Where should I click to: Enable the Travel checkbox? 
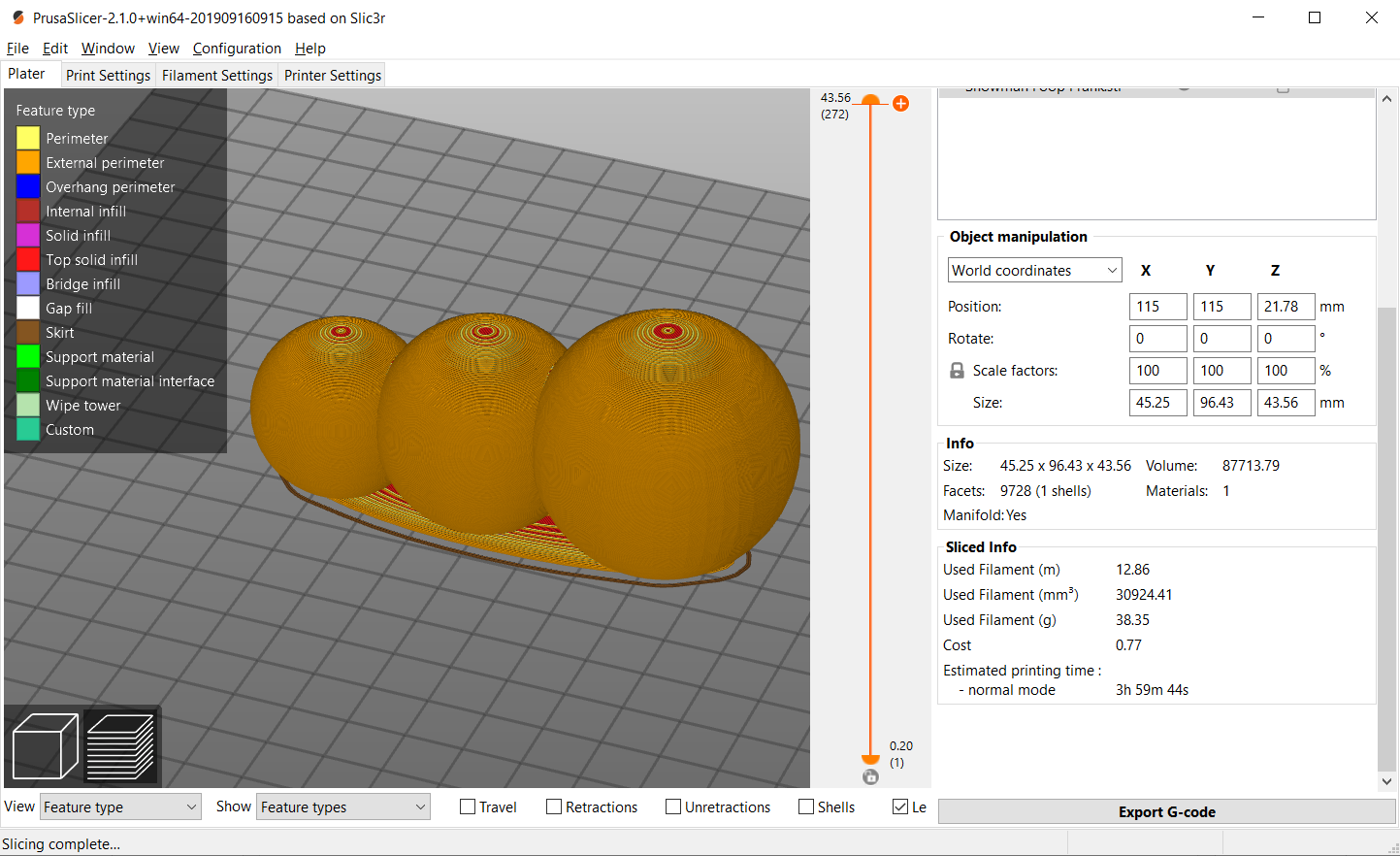coord(468,807)
